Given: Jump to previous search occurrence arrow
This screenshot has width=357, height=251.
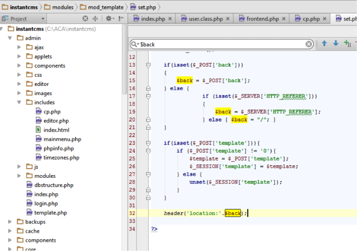Looking at the screenshot, I should tap(324, 44).
